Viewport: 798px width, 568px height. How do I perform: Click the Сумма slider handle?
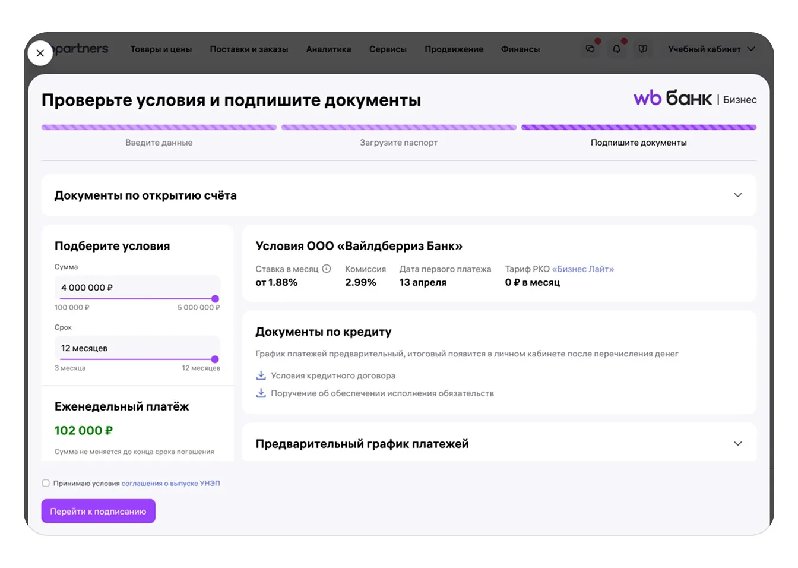pyautogui.click(x=215, y=299)
